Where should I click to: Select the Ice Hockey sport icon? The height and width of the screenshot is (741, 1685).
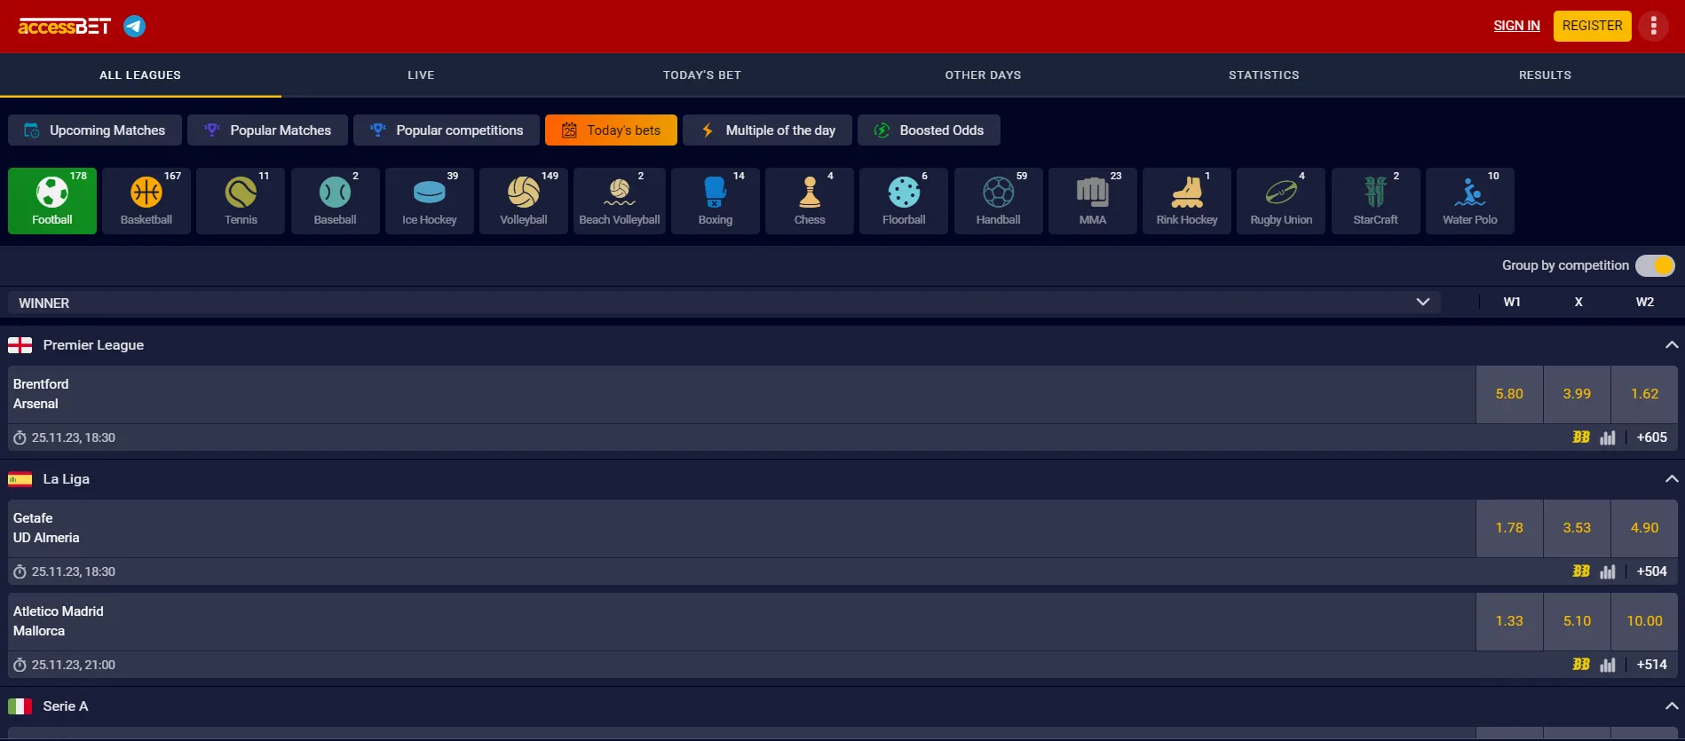[x=430, y=201]
